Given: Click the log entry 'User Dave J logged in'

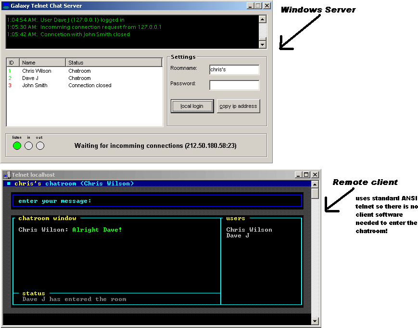Looking at the screenshot, I should [x=65, y=20].
